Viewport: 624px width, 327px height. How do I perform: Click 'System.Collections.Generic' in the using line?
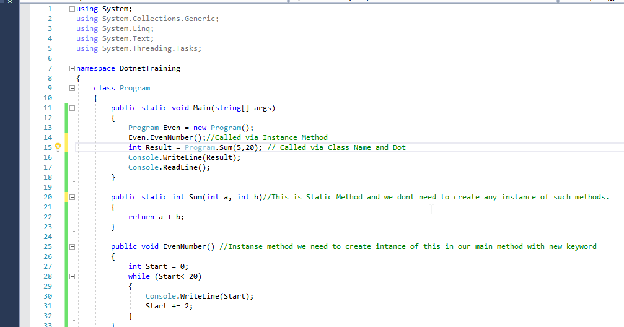coord(159,19)
